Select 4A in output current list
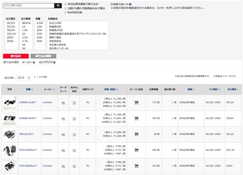The image size is (243, 175). click(24, 45)
